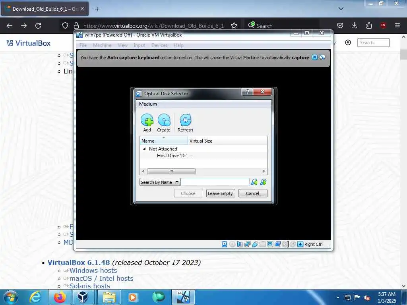Viewport: 407px width, 305px height.
Task: Click the Firefox forward arrow
Action: click(x=23, y=26)
